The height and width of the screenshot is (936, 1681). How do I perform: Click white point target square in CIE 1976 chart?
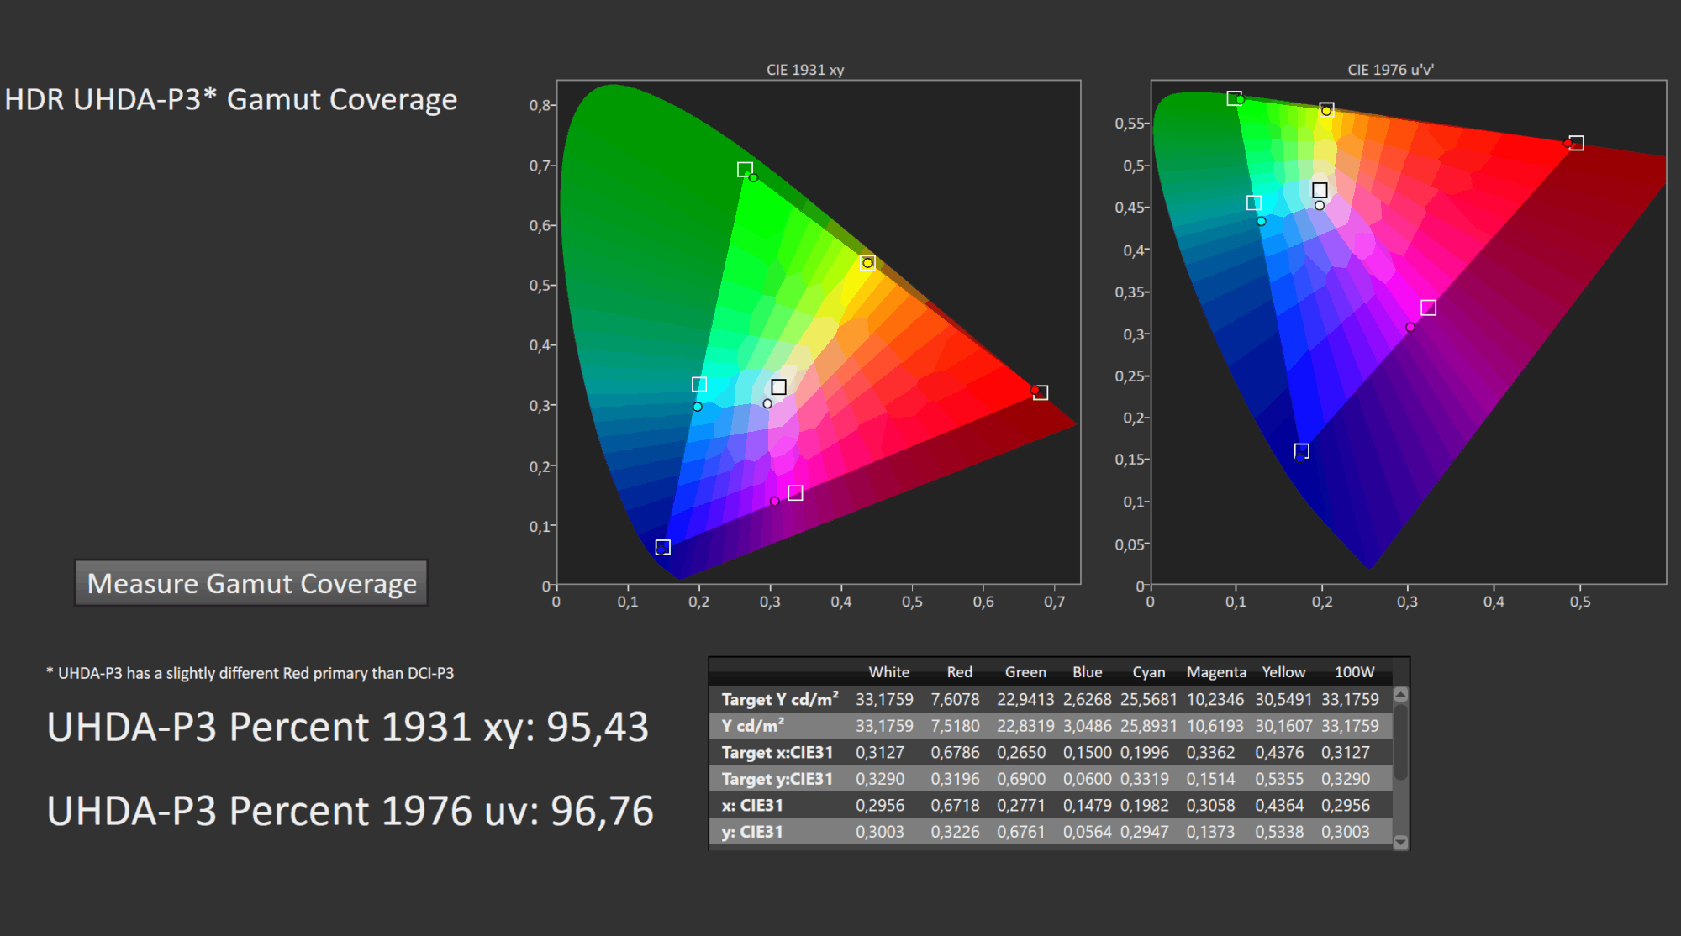pos(1320,191)
